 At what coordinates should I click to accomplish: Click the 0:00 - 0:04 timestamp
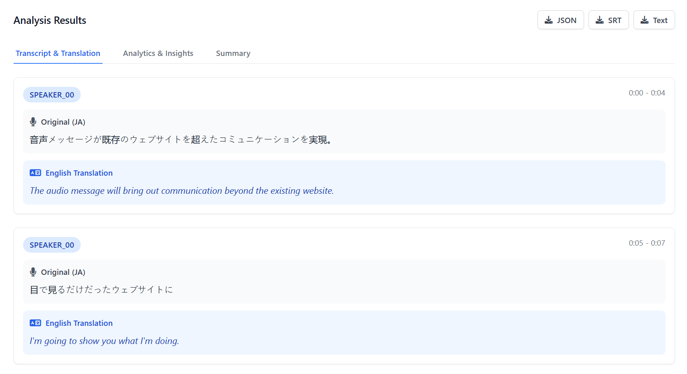(x=647, y=93)
